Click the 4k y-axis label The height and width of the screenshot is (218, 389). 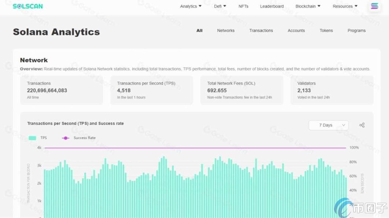coord(39,148)
